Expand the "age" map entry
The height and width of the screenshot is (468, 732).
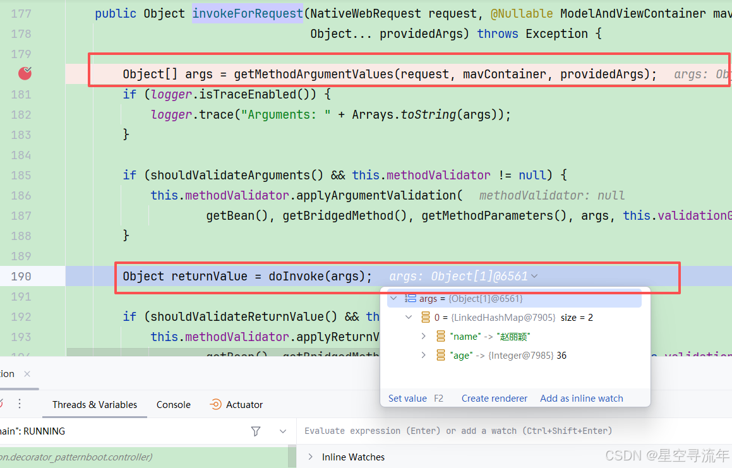pos(423,356)
